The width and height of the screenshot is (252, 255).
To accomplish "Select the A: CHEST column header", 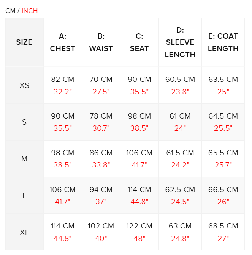I will pos(63,42).
